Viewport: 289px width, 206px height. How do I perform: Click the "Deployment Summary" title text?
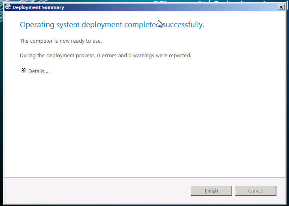[x=38, y=7]
